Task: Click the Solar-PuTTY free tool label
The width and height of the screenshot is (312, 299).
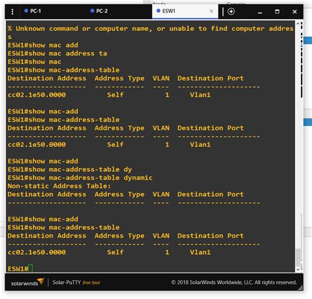Action: pyautogui.click(x=76, y=283)
